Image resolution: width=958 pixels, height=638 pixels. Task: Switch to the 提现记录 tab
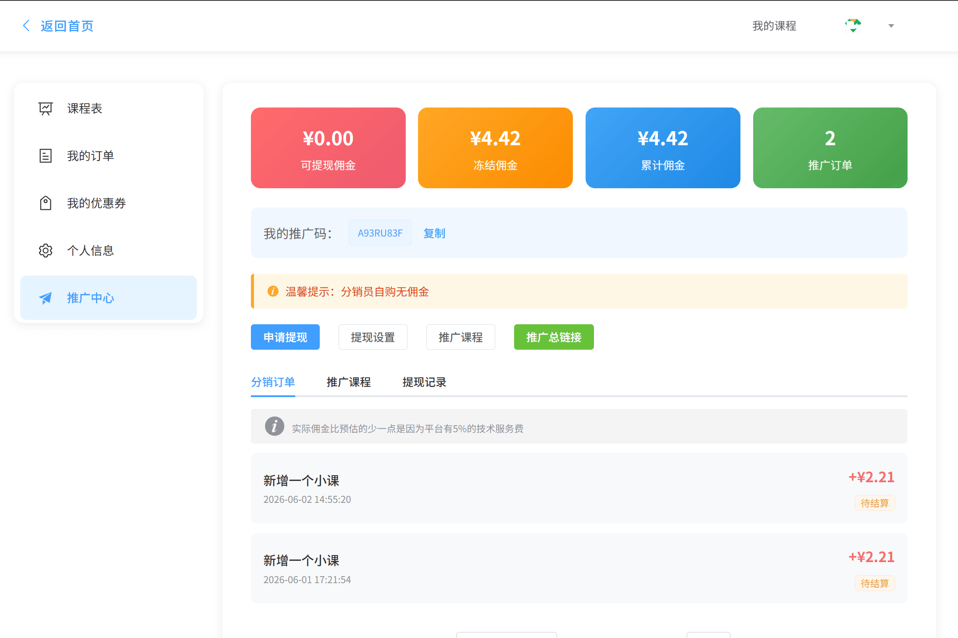tap(424, 382)
